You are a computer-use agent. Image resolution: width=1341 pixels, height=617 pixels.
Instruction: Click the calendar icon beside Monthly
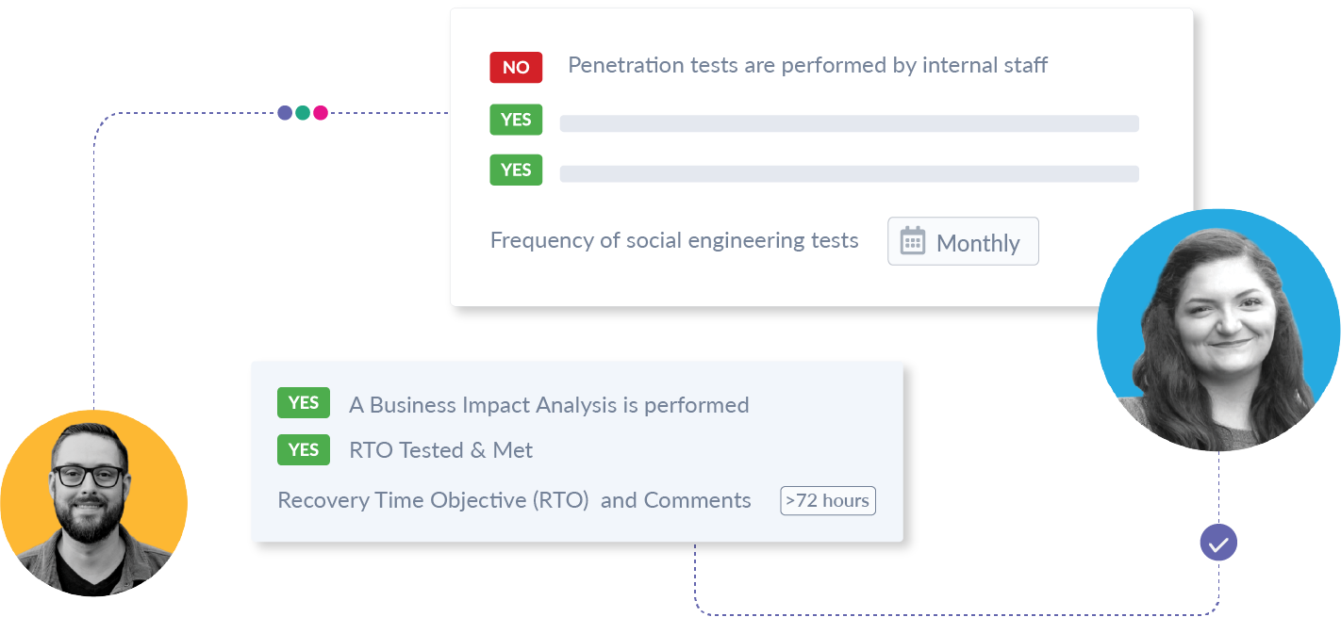(x=912, y=241)
